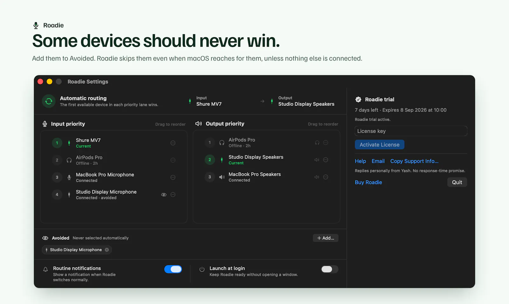509x304 pixels.
Task: Click priority badge 2 of Studio Display Speakers
Action: coord(210,160)
